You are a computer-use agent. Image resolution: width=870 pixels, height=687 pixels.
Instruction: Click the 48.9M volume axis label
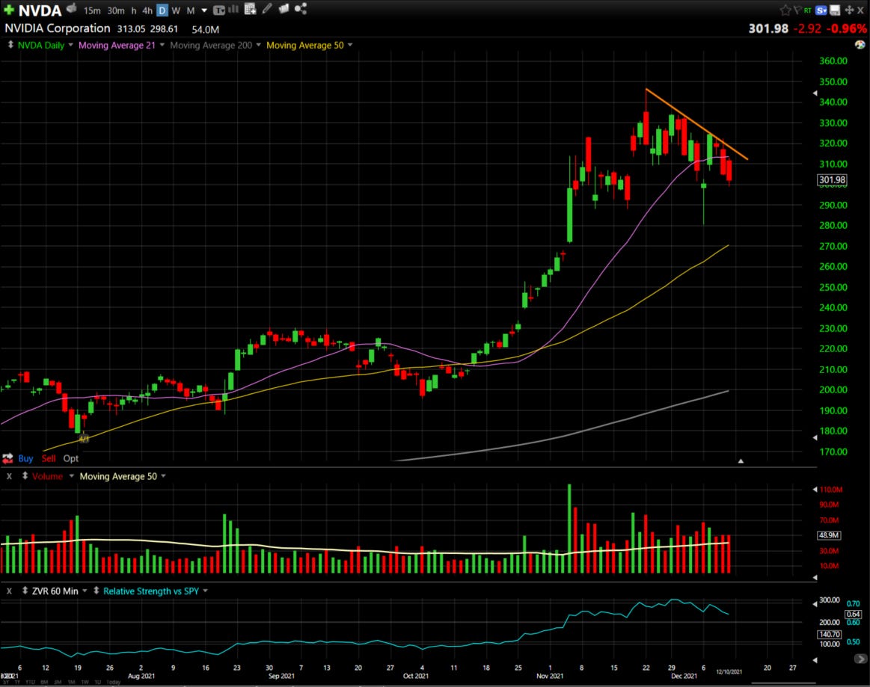pyautogui.click(x=828, y=535)
